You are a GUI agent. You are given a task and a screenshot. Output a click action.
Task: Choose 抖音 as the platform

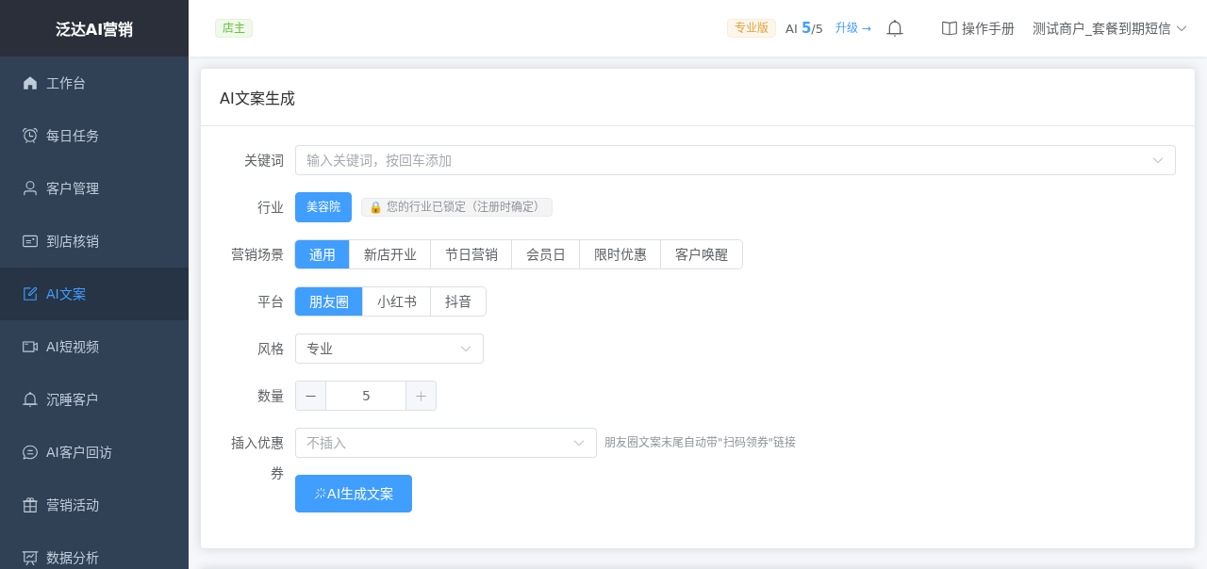click(x=458, y=301)
